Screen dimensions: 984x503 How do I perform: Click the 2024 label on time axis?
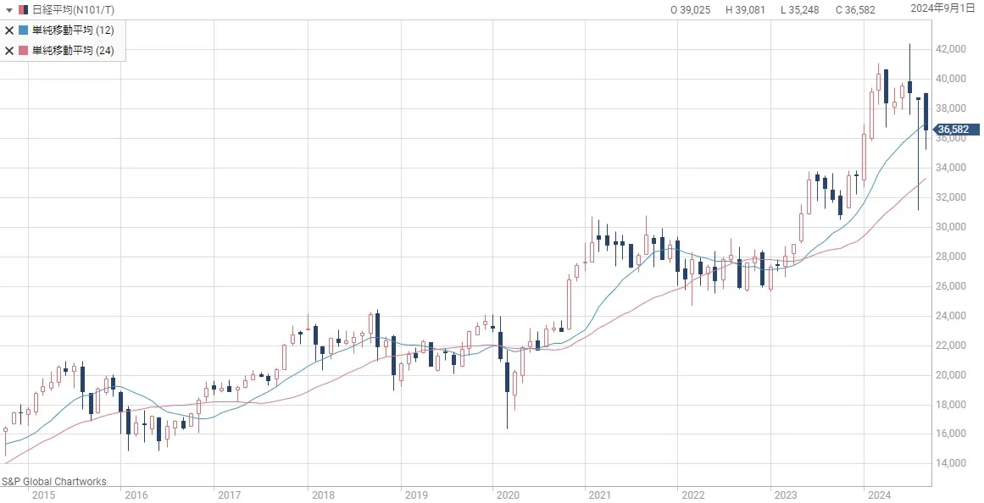pyautogui.click(x=878, y=495)
